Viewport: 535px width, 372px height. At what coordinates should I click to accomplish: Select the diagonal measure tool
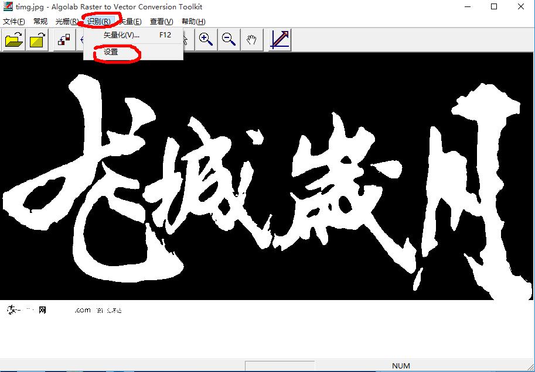pyautogui.click(x=279, y=40)
